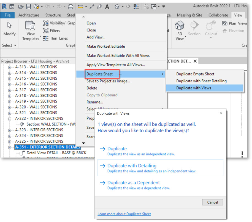This screenshot has height=222, width=252.
Task: Expand the A-324 - INTERIOR SECTIONS node
Action: (10, 136)
